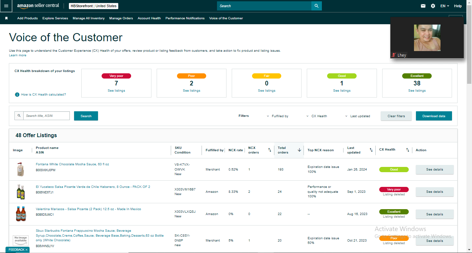See listings under Very poor

pyautogui.click(x=116, y=91)
